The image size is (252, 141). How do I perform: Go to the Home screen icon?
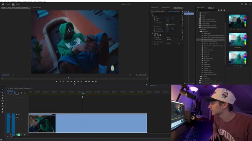3,4
